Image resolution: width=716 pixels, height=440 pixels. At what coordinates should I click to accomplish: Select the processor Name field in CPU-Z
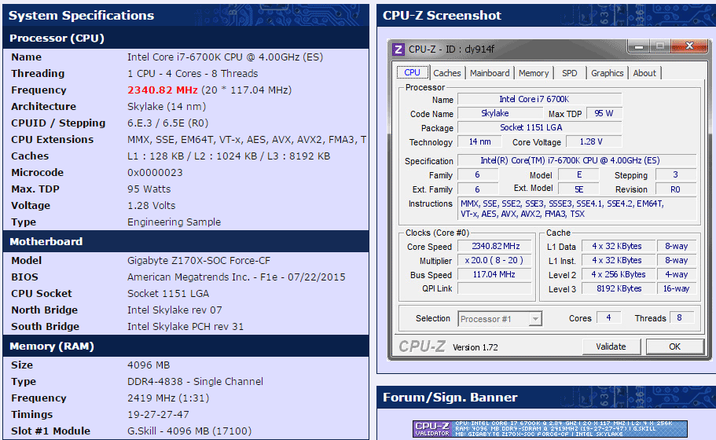[539, 100]
